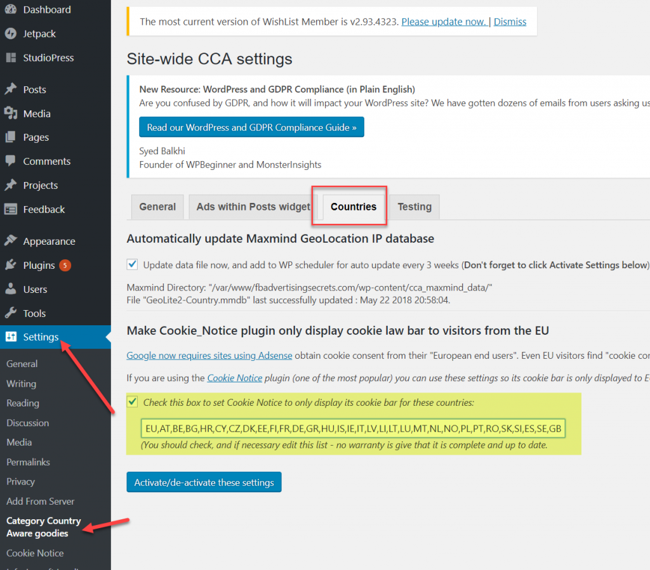
Task: Click the Plugins update count badge
Action: [x=65, y=265]
